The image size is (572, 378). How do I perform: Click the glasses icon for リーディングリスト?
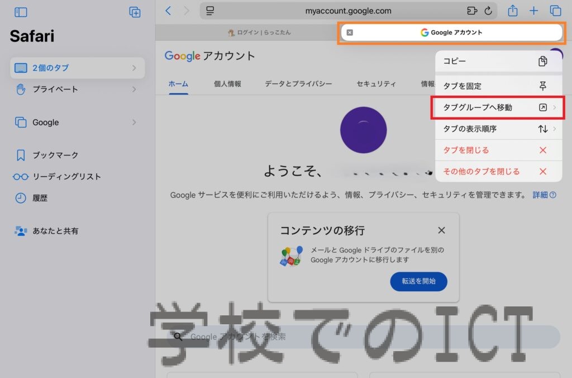[21, 177]
